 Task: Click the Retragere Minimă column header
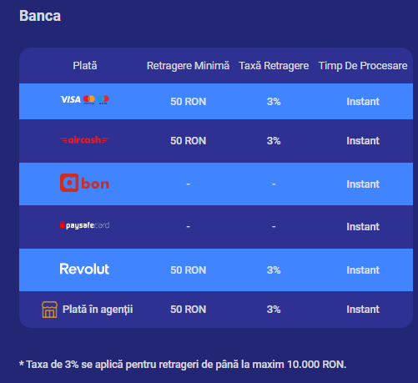pyautogui.click(x=188, y=66)
